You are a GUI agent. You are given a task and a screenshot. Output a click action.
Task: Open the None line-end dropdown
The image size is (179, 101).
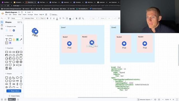[103, 18]
